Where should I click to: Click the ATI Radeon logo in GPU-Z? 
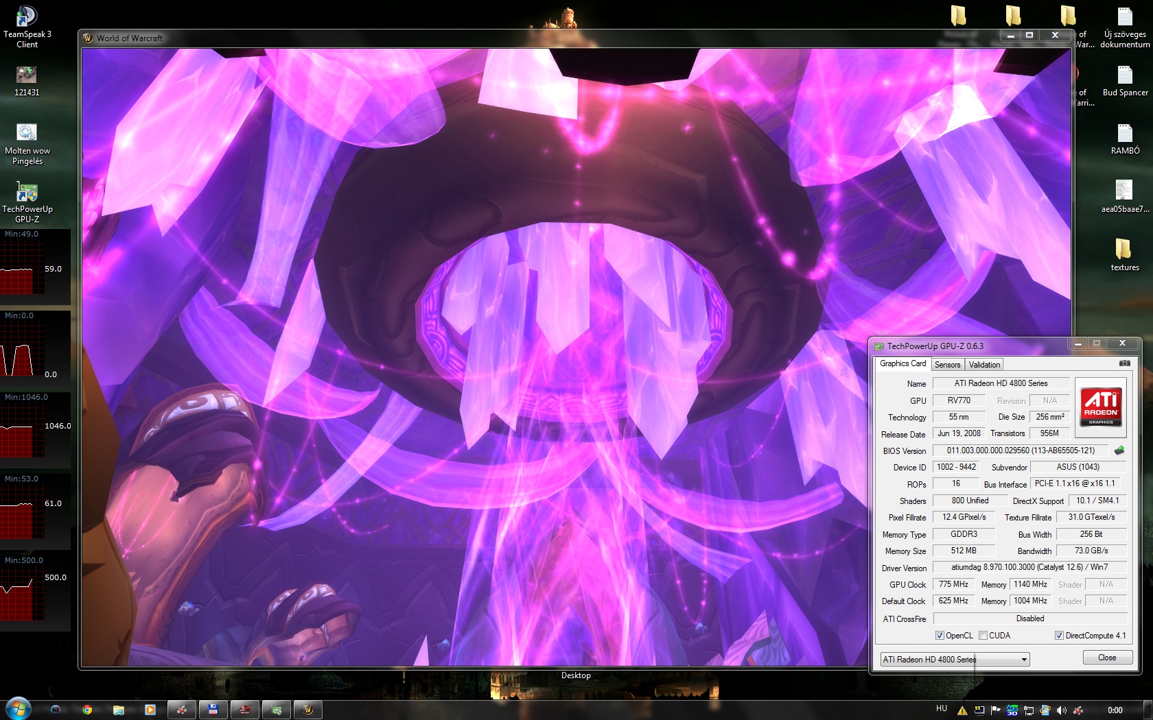click(x=1101, y=407)
